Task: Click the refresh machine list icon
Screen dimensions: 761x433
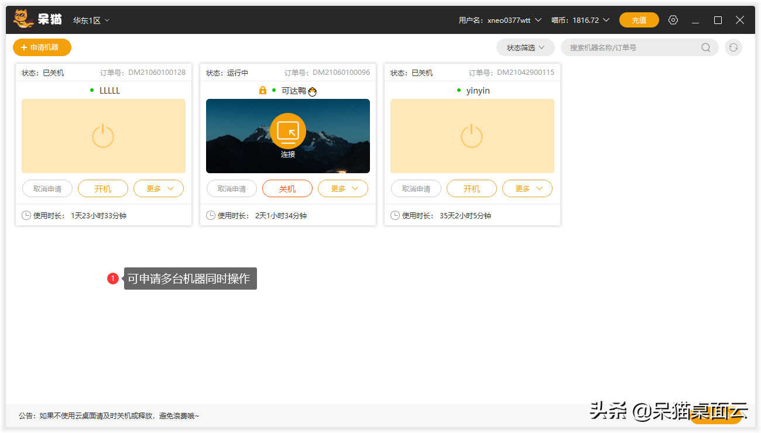Action: coord(733,47)
